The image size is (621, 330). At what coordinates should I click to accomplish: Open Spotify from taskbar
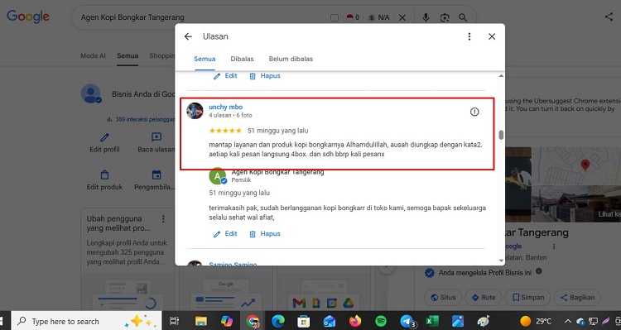pos(381,321)
